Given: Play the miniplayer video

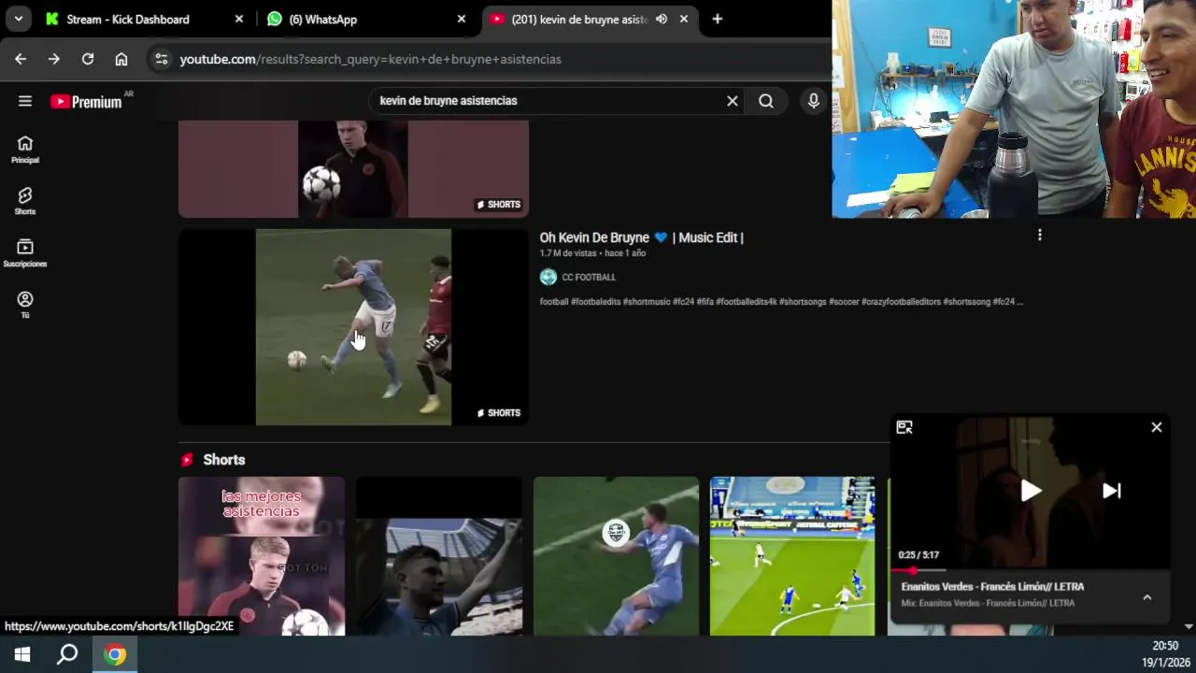Looking at the screenshot, I should pyautogui.click(x=1031, y=491).
